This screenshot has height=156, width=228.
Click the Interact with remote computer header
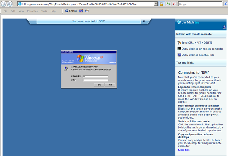coord(194,34)
